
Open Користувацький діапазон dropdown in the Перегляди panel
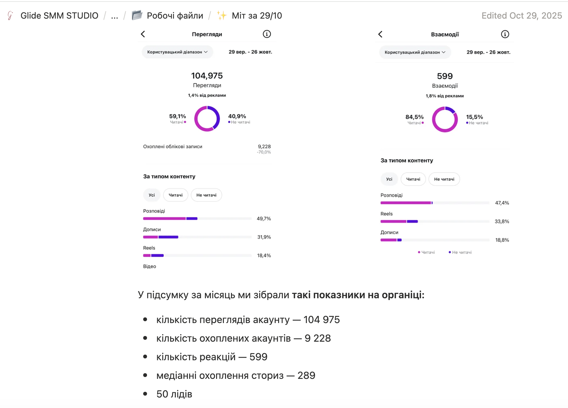[x=177, y=52]
